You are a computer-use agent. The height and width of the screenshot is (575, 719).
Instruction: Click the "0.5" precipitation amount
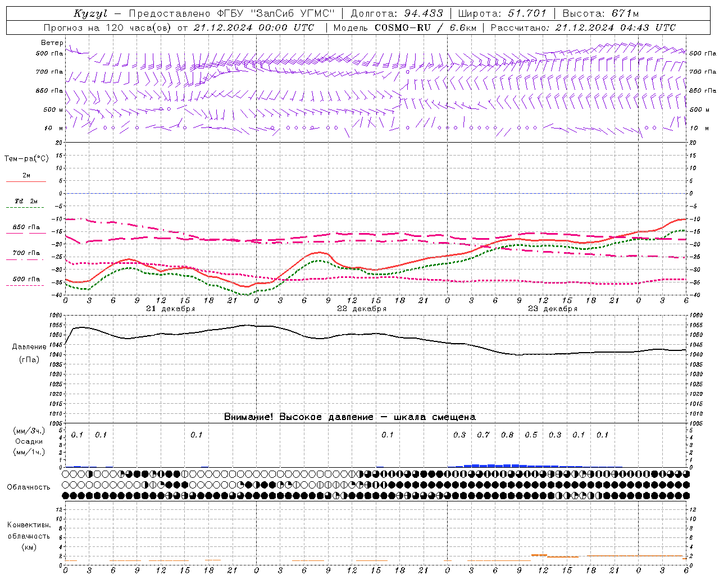(531, 435)
